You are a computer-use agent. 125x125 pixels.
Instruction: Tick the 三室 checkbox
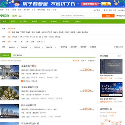[24, 42]
